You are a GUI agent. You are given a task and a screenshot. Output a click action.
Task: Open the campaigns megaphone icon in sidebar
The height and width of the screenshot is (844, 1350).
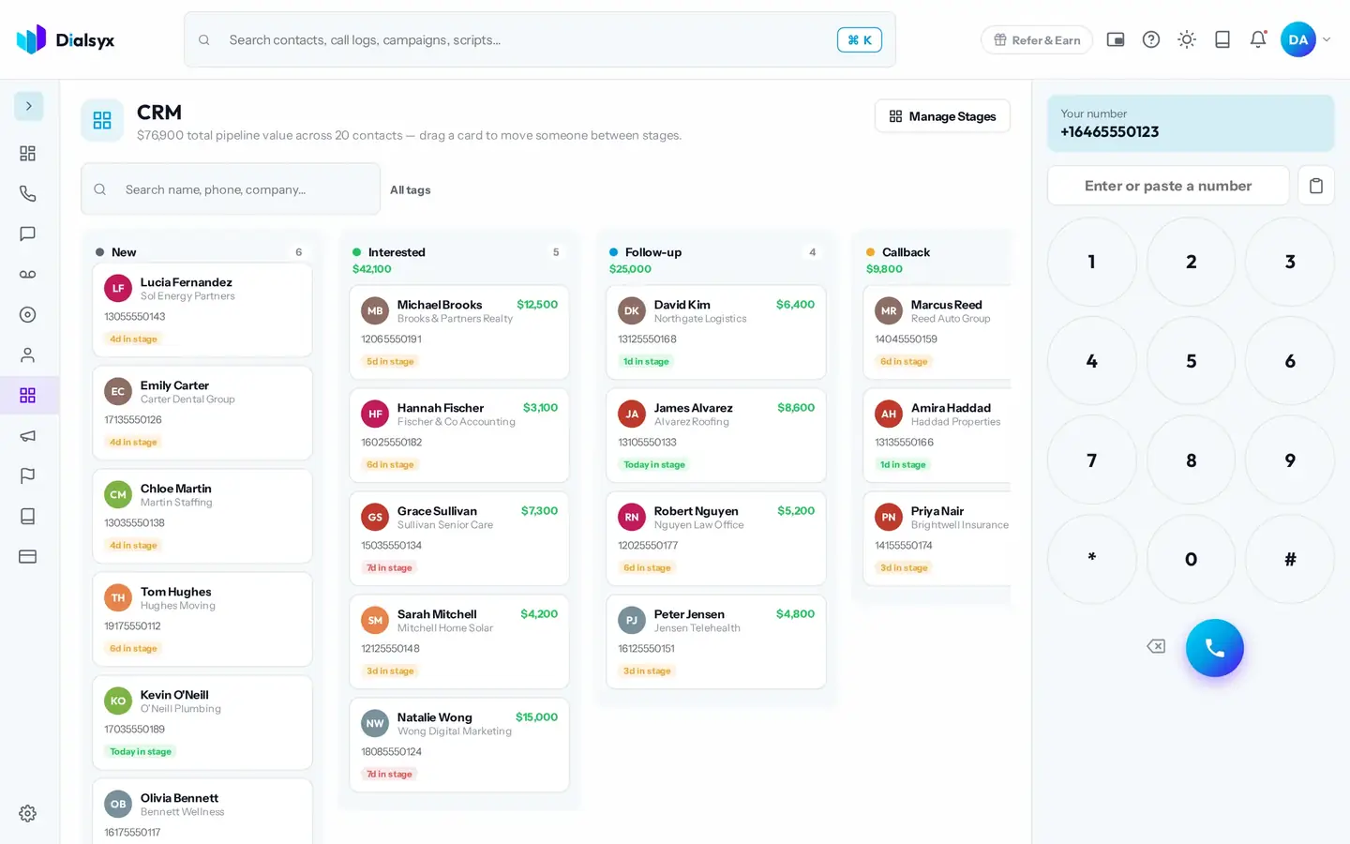28,435
